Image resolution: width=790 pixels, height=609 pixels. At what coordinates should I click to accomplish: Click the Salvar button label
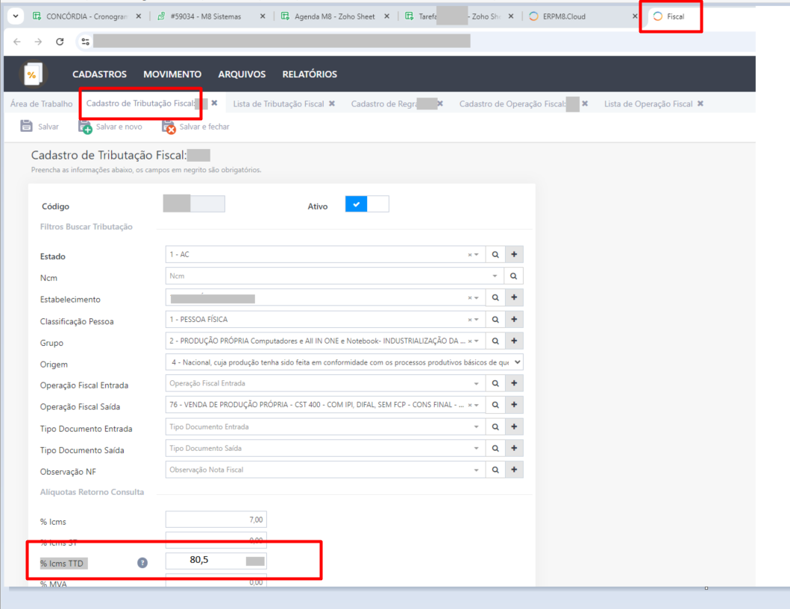pos(48,127)
